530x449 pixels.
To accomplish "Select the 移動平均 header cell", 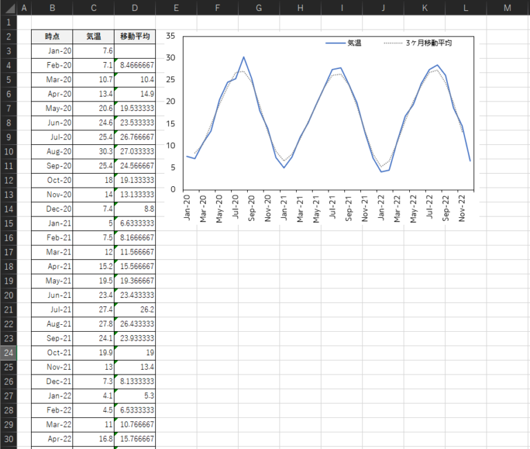I will [x=135, y=37].
